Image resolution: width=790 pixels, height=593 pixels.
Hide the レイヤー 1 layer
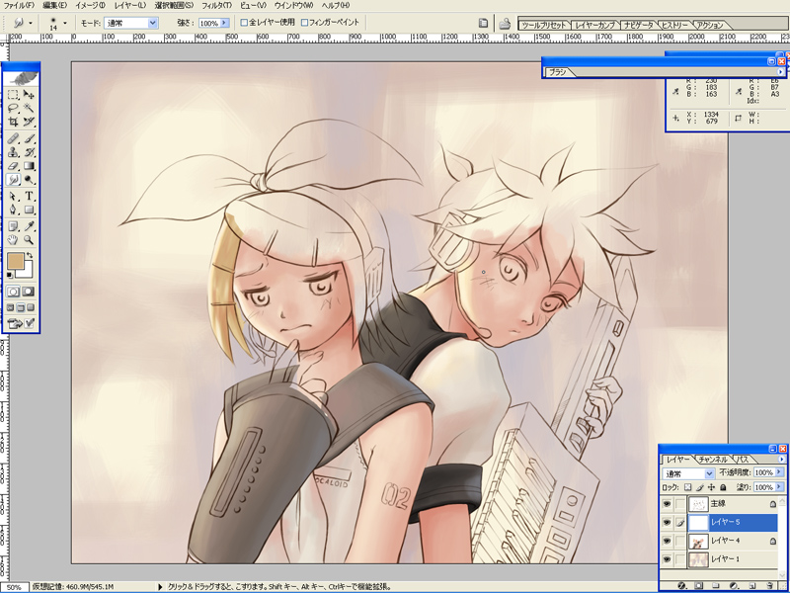point(668,559)
